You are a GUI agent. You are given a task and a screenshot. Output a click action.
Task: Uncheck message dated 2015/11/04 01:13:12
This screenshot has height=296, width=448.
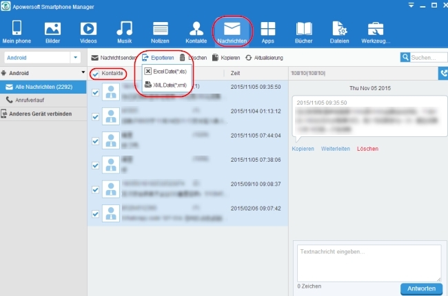95,116
